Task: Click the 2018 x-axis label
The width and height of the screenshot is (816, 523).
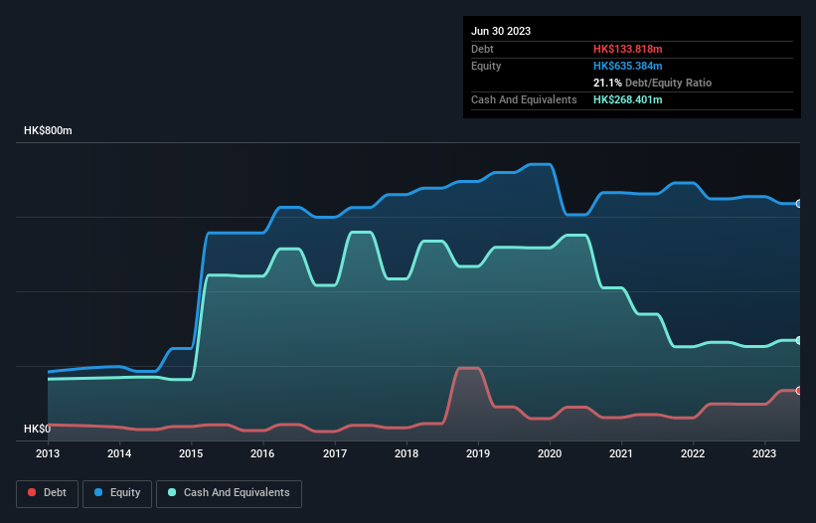Action: click(x=407, y=453)
